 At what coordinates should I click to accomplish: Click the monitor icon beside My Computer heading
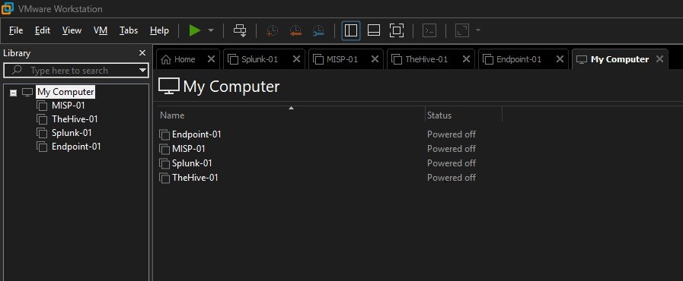click(169, 87)
